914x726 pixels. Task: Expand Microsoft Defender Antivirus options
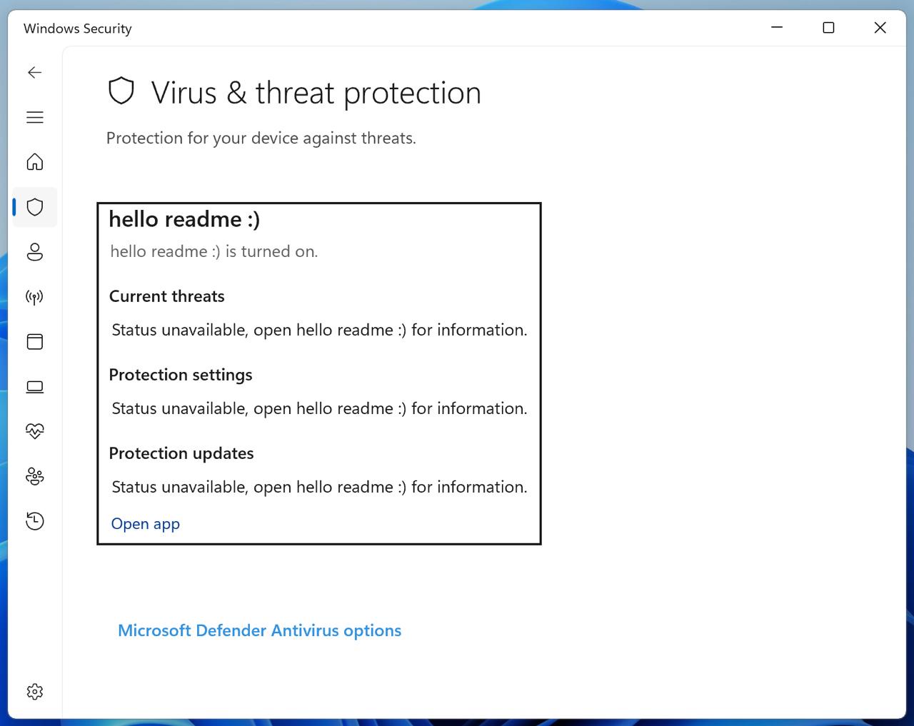259,630
